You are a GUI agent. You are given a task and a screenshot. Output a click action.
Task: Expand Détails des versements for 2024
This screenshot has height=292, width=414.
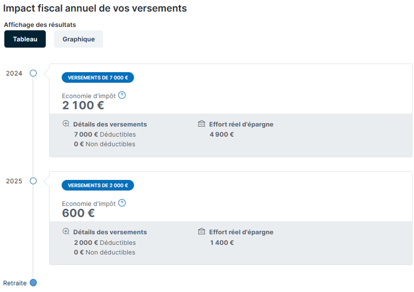coord(110,124)
